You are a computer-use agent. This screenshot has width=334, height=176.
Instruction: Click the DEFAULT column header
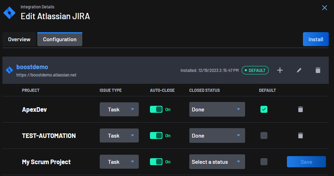pyautogui.click(x=267, y=90)
